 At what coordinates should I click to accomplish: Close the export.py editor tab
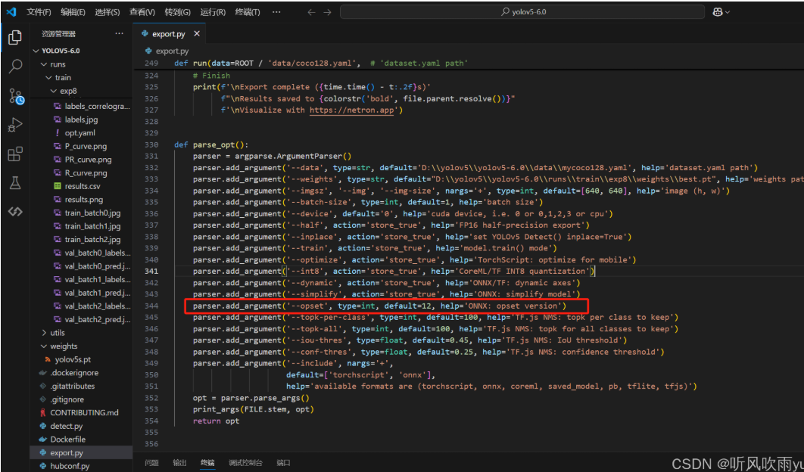coord(197,34)
